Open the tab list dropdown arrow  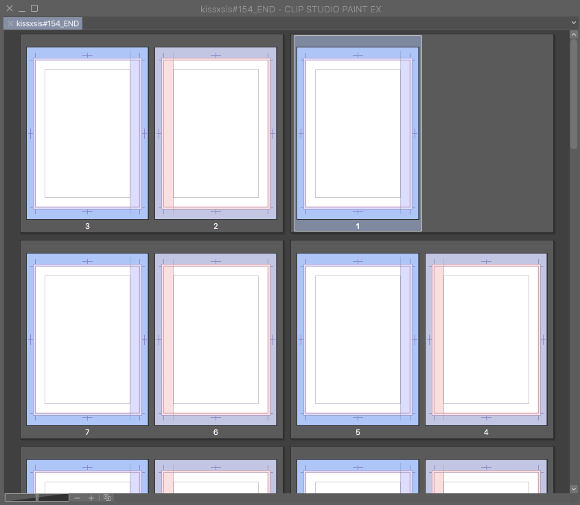(x=574, y=23)
